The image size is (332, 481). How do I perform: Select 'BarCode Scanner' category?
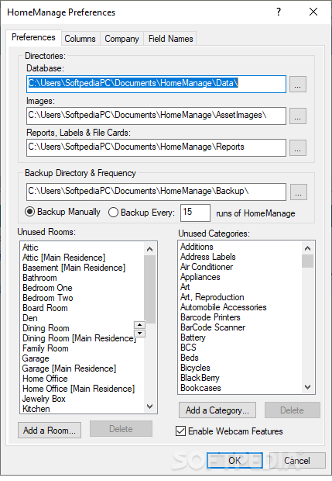(213, 327)
